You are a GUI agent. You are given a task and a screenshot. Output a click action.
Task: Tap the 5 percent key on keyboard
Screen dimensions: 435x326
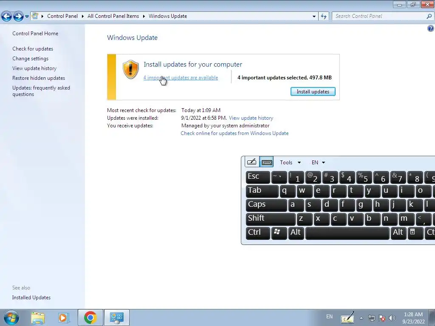[x=364, y=177]
